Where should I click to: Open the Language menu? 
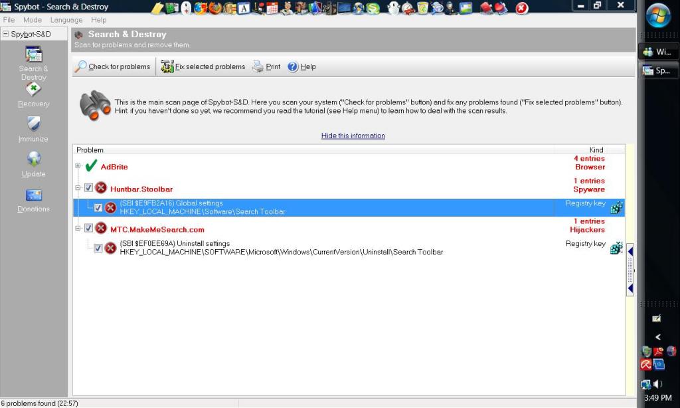click(x=66, y=20)
